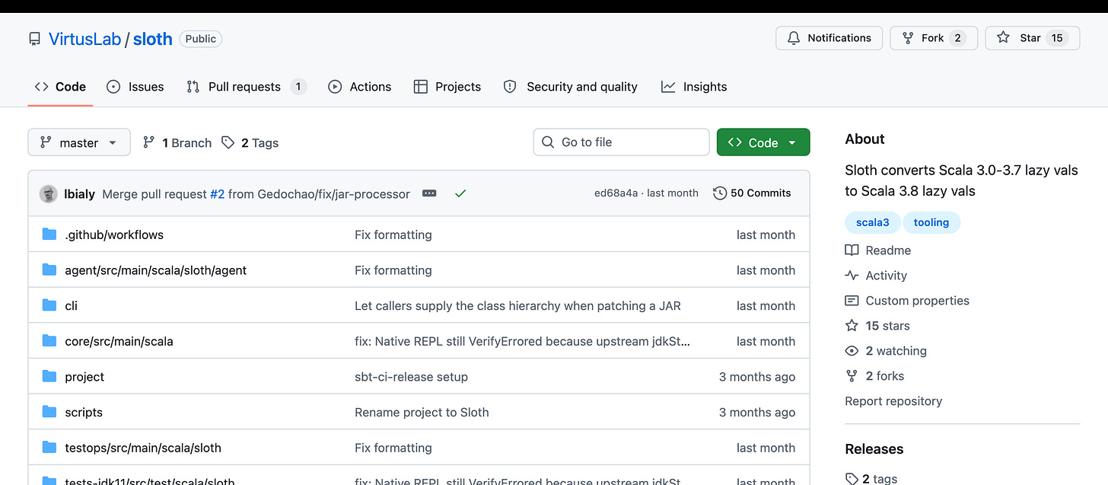Star the sloth repository
Screen dimensions: 1108x485
pos(1033,38)
